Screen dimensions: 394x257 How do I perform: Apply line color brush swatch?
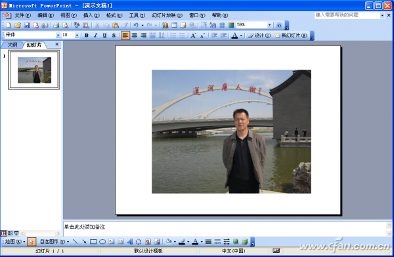click(182, 242)
